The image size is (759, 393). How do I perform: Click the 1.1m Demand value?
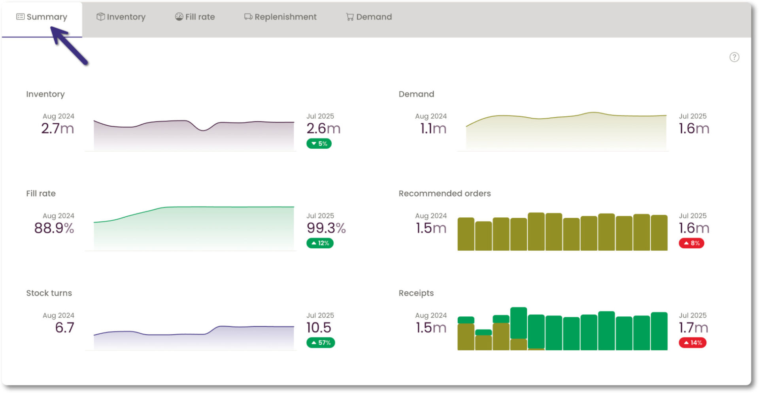[433, 128]
